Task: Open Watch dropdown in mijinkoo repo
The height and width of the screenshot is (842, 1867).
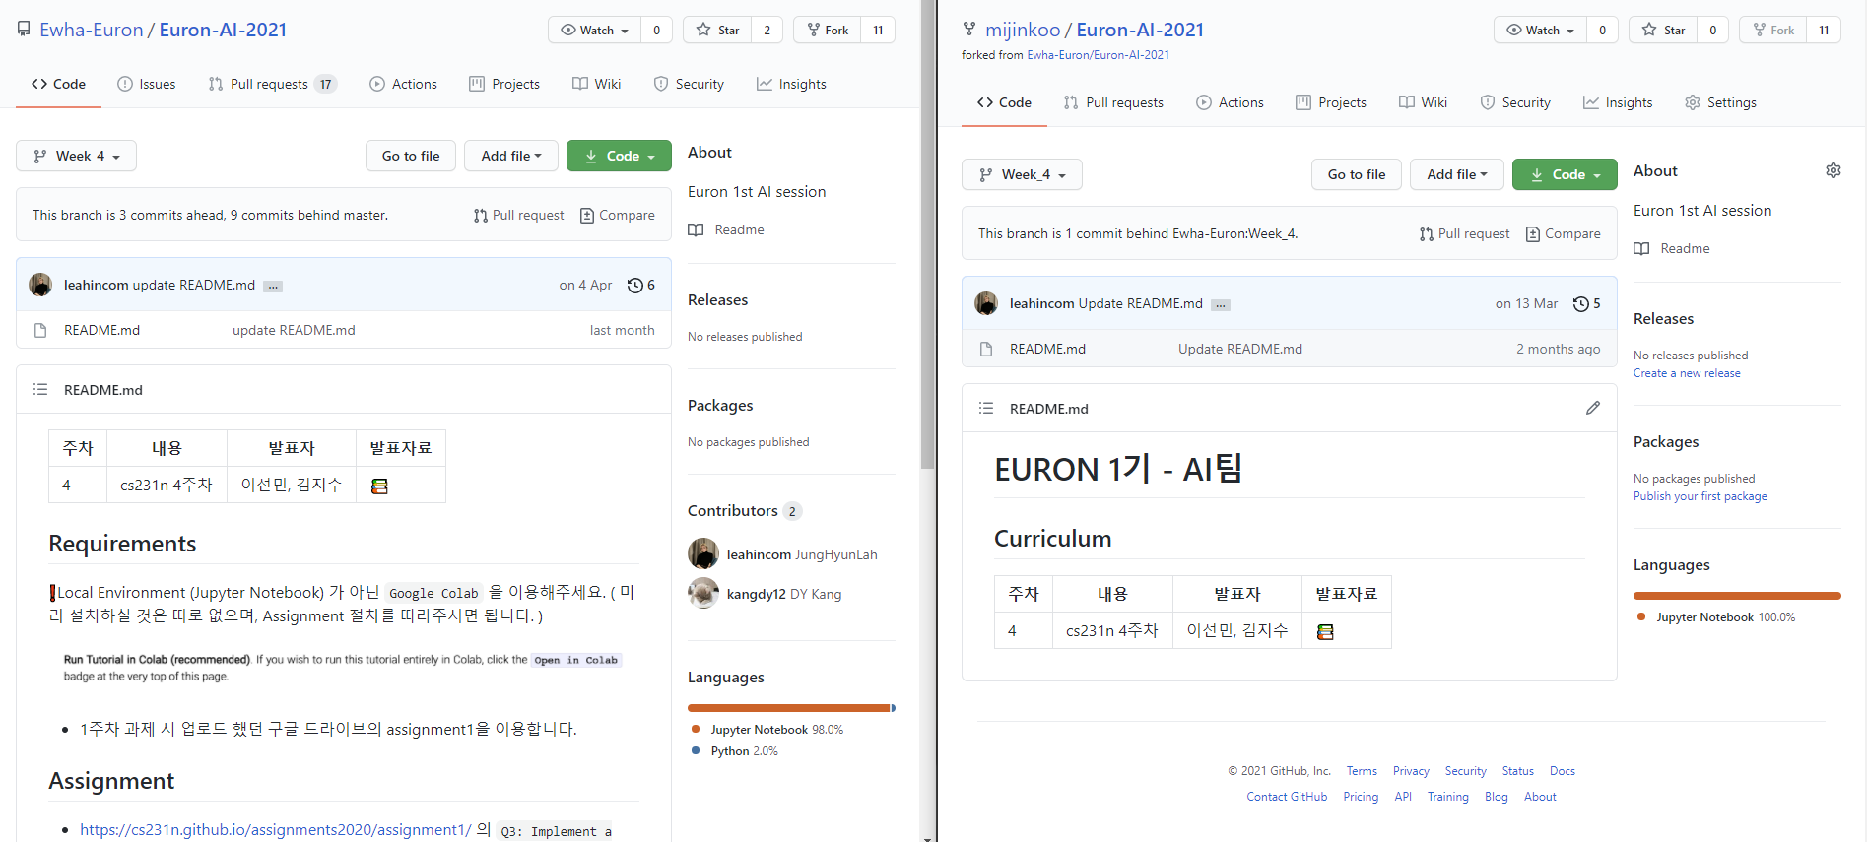Action: click(x=1540, y=30)
